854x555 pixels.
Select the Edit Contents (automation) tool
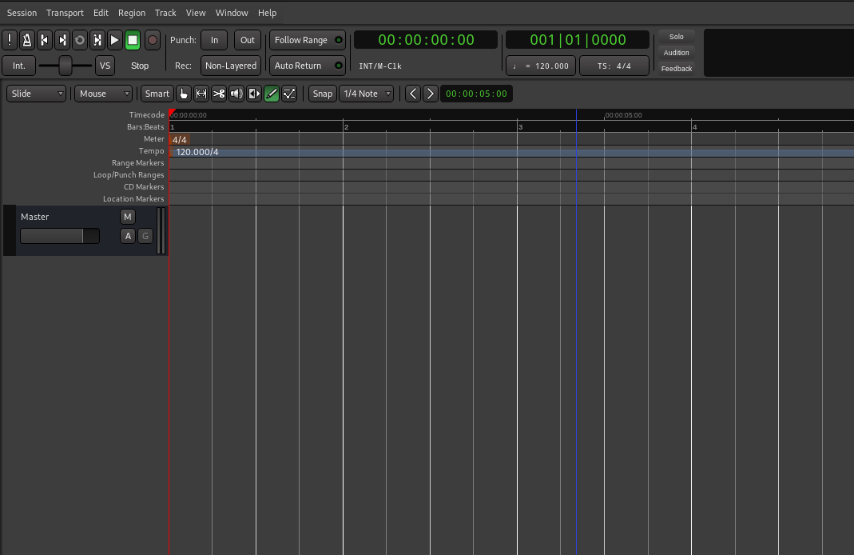point(289,94)
